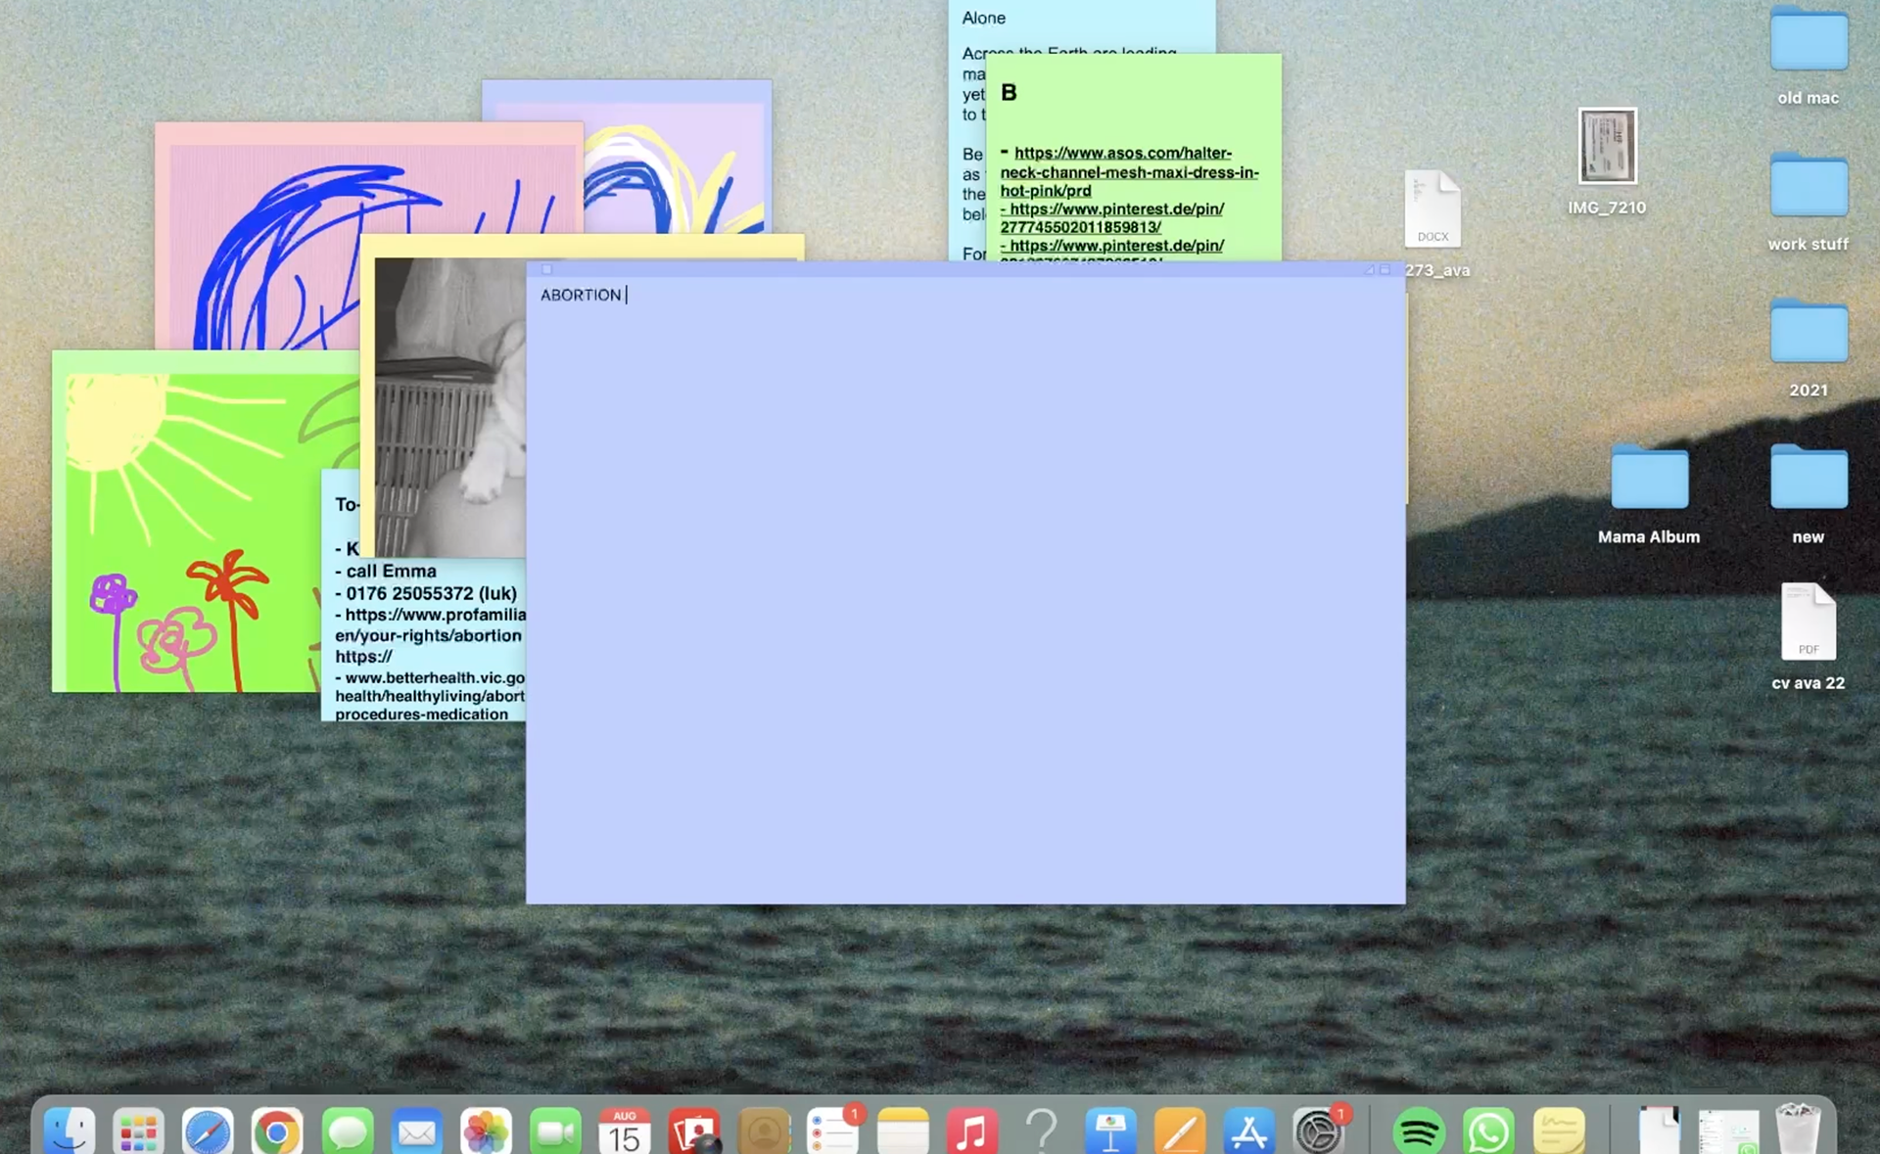This screenshot has width=1880, height=1154.
Task: Select the 'cv ava 22' PDF file
Action: [x=1808, y=636]
